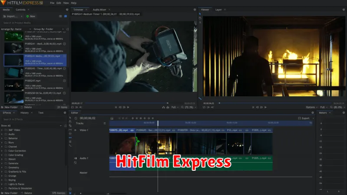Viewport: 347px width, 195px height.
Task: Open Effects Show All dropdown
Action: [31, 126]
